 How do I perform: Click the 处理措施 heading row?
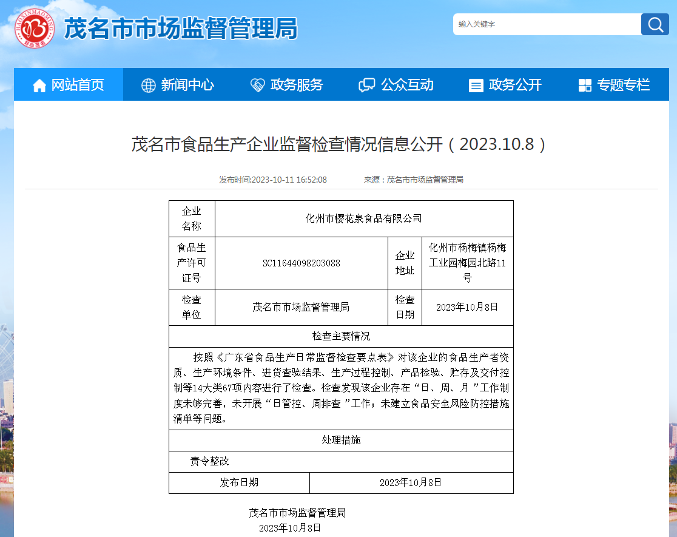[341, 441]
